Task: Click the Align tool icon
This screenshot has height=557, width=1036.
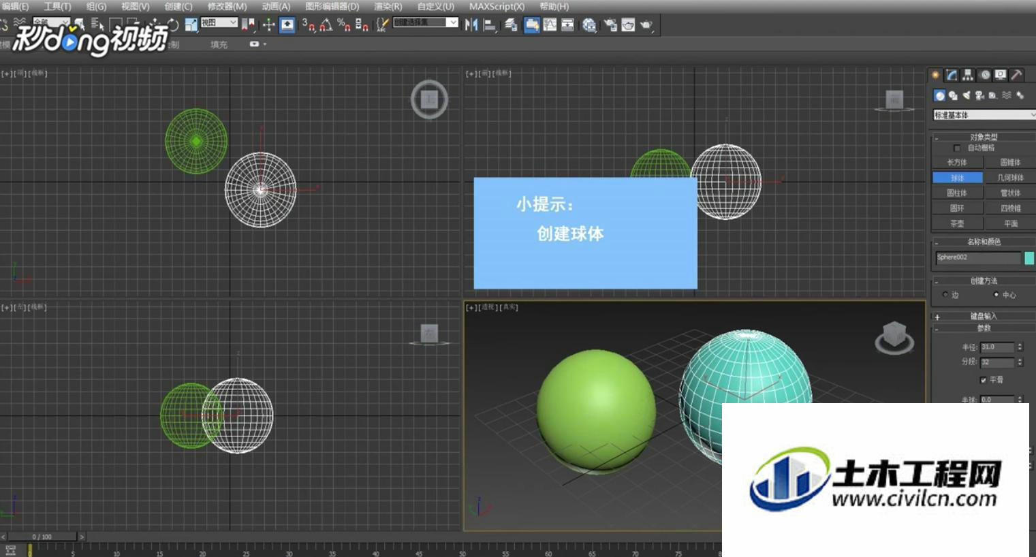Action: (489, 25)
